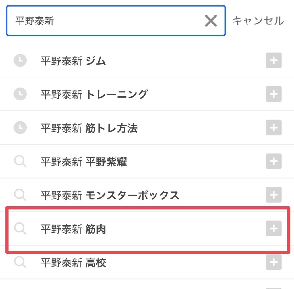Click plus icon beside 平野泰新 モンスターボックス

[274, 195]
